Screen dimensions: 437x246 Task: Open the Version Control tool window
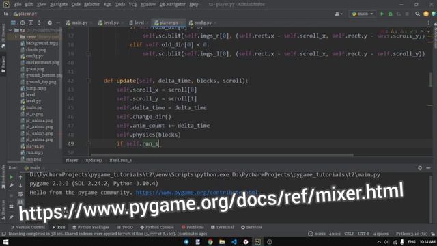click(27, 227)
